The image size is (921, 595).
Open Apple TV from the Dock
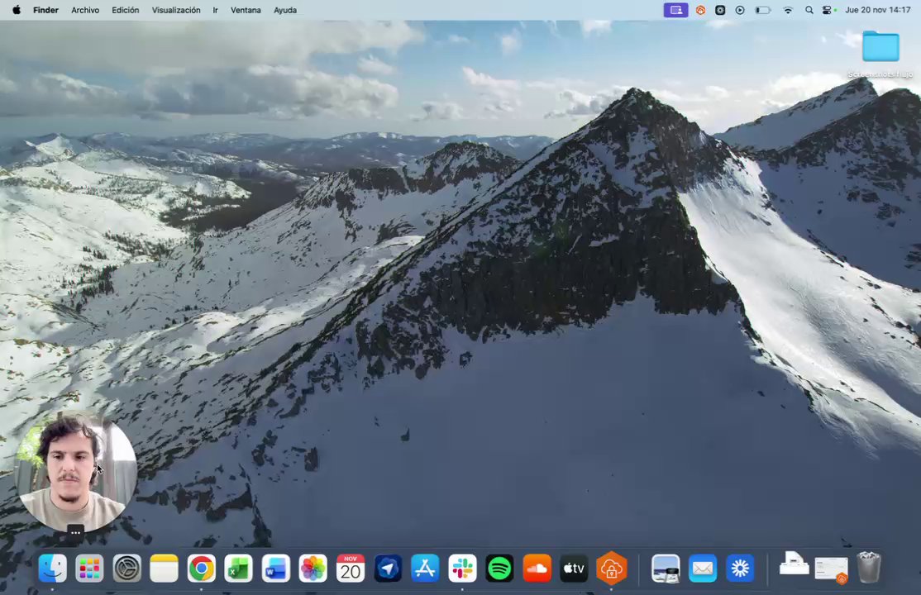574,569
